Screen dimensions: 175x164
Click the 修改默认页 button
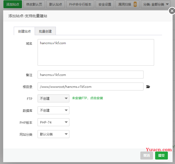(34, 4)
